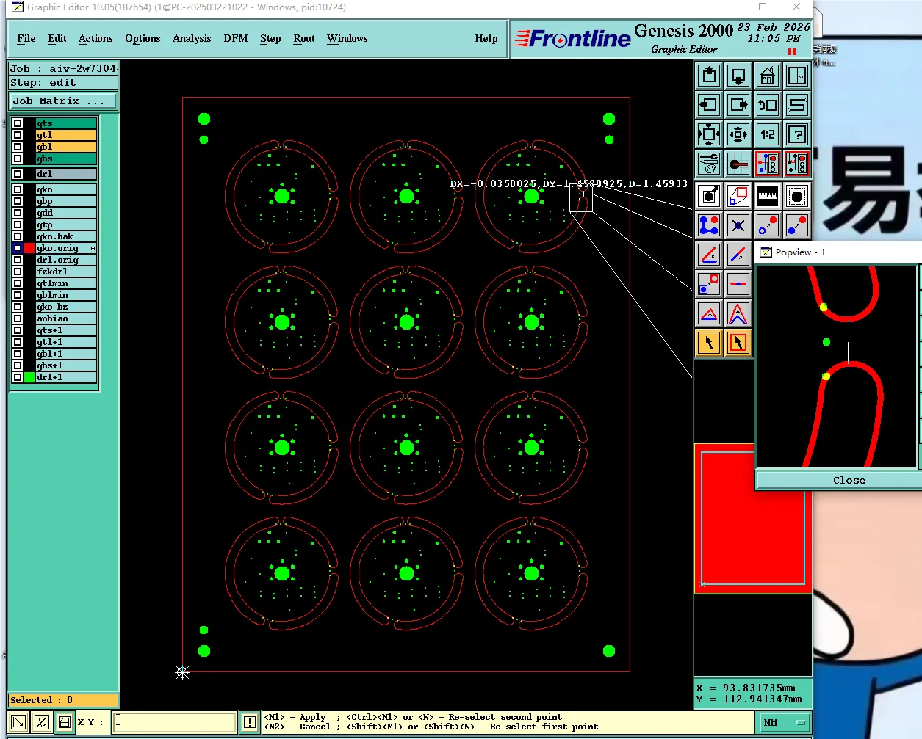
Task: Click the home view icon
Action: [x=768, y=76]
